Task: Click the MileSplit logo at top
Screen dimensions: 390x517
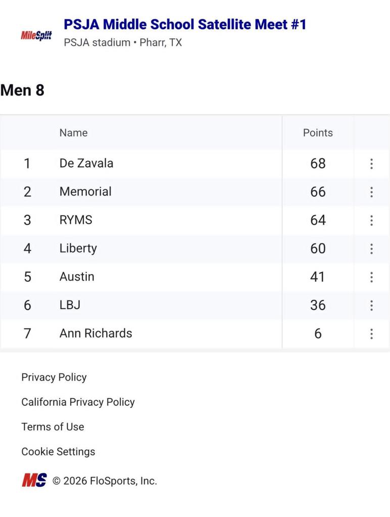Action: pyautogui.click(x=36, y=35)
